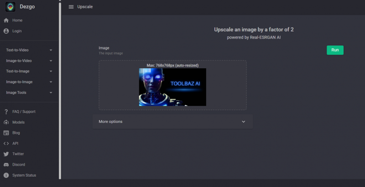Click the Models icon
Screen dimensions: 365x187
[x=6, y=122]
